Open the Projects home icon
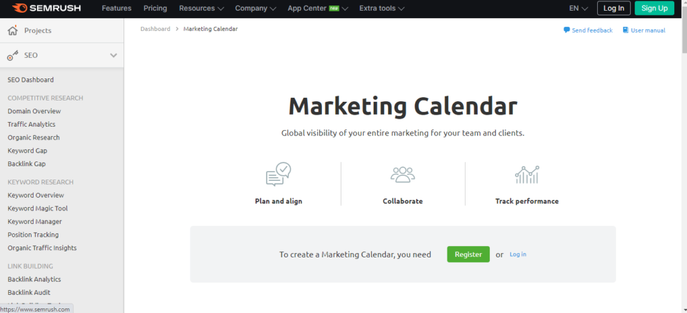The image size is (687, 313). click(13, 30)
